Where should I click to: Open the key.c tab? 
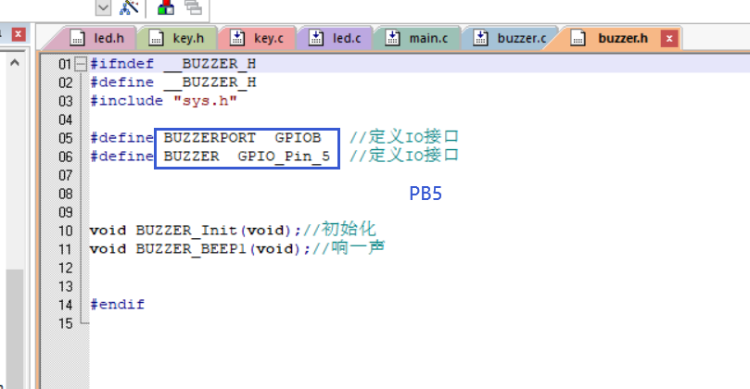click(258, 38)
